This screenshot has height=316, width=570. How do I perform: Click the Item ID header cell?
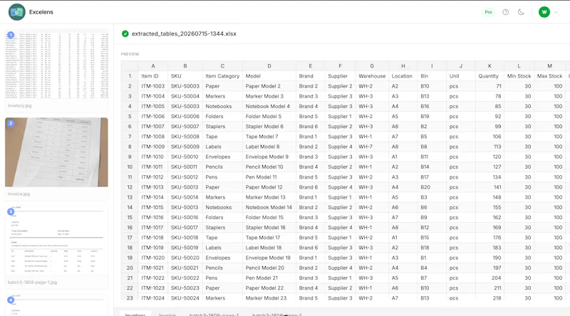(x=153, y=76)
